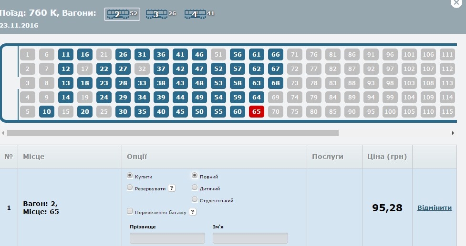Choose seat 10 in the bottom row
Screen dimensions: 466x246
(47, 112)
